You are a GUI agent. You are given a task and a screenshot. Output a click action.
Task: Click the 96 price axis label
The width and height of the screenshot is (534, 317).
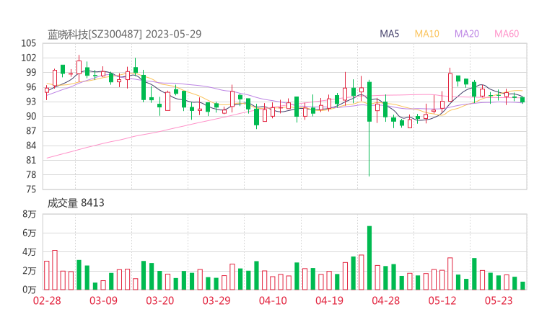point(31,87)
